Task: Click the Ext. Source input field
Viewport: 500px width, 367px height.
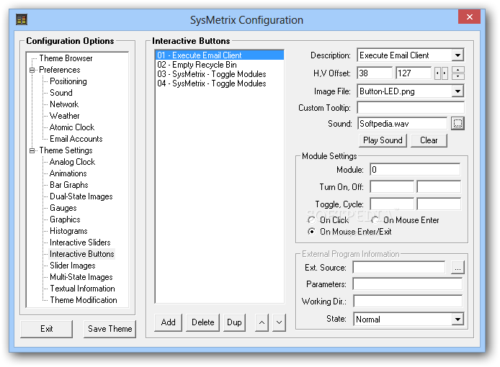Action: 399,267
